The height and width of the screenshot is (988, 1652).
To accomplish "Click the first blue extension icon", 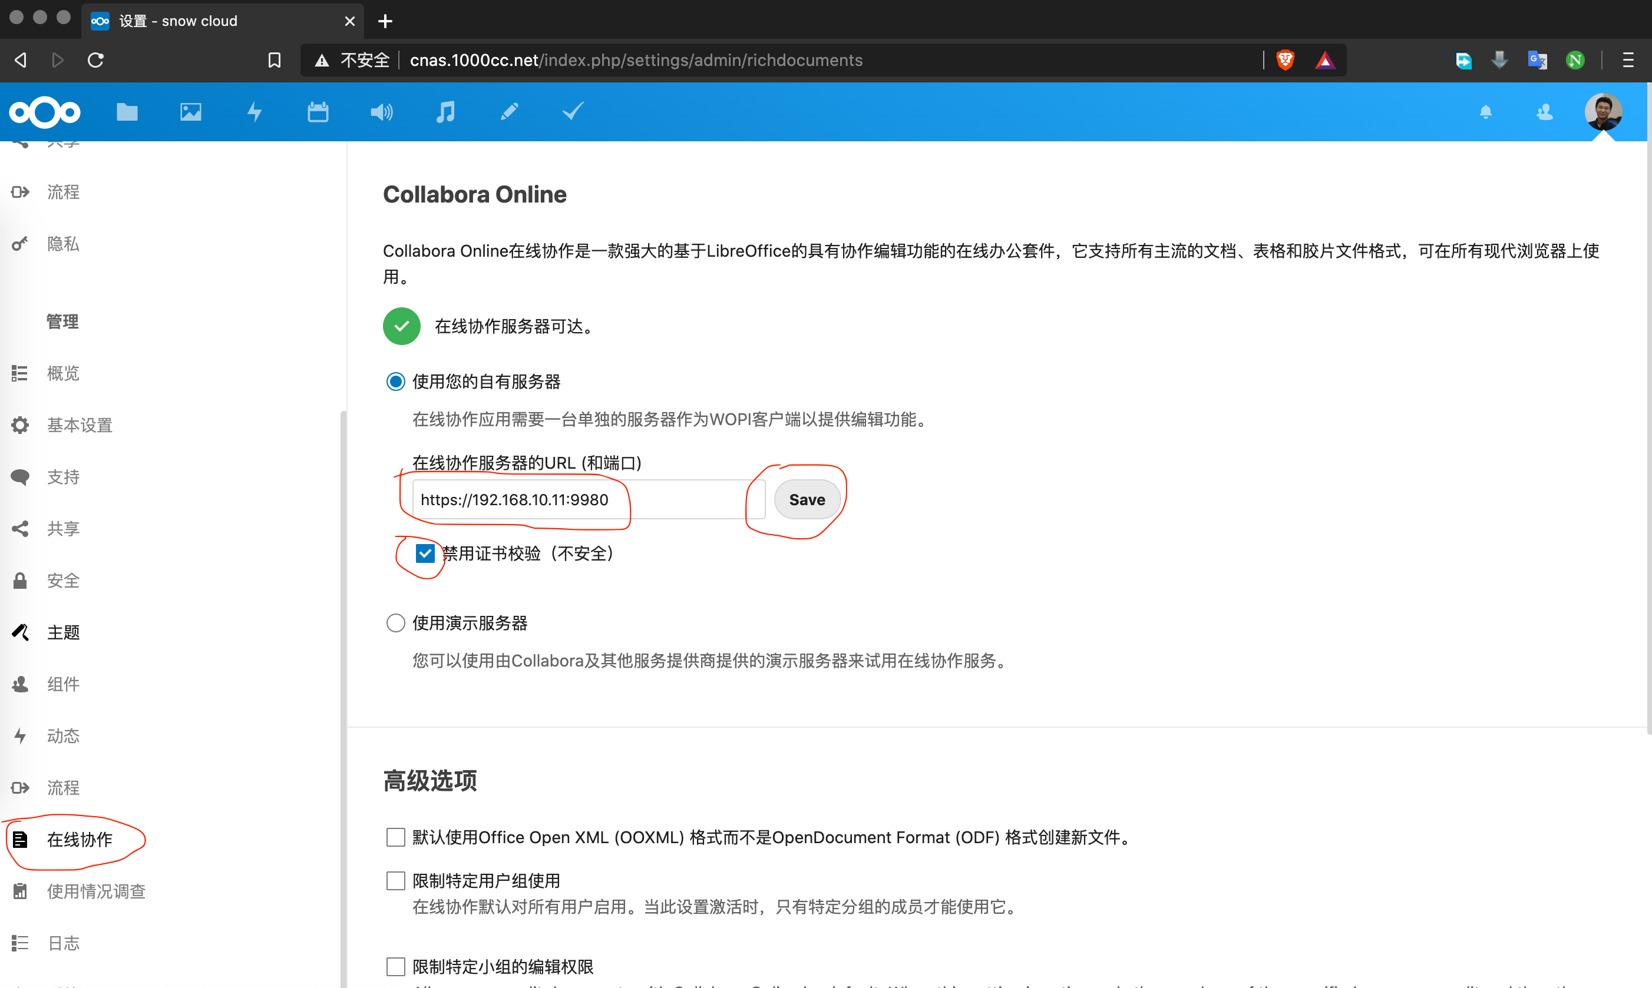I will (x=1463, y=60).
